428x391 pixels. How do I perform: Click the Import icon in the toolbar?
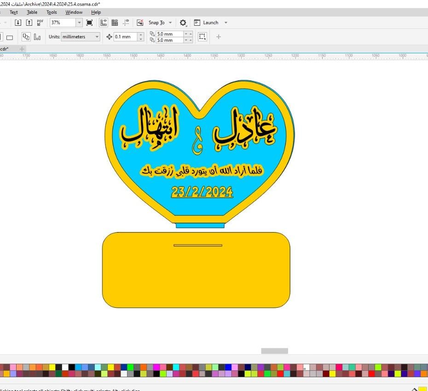[x=18, y=23]
